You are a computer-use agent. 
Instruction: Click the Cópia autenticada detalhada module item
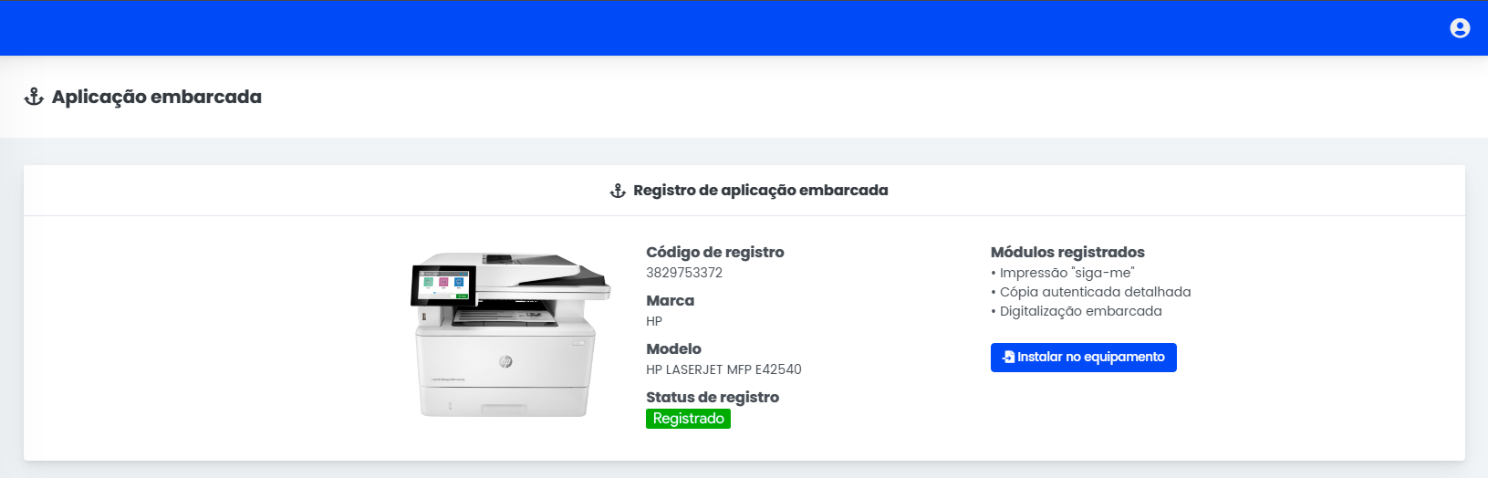(1094, 292)
